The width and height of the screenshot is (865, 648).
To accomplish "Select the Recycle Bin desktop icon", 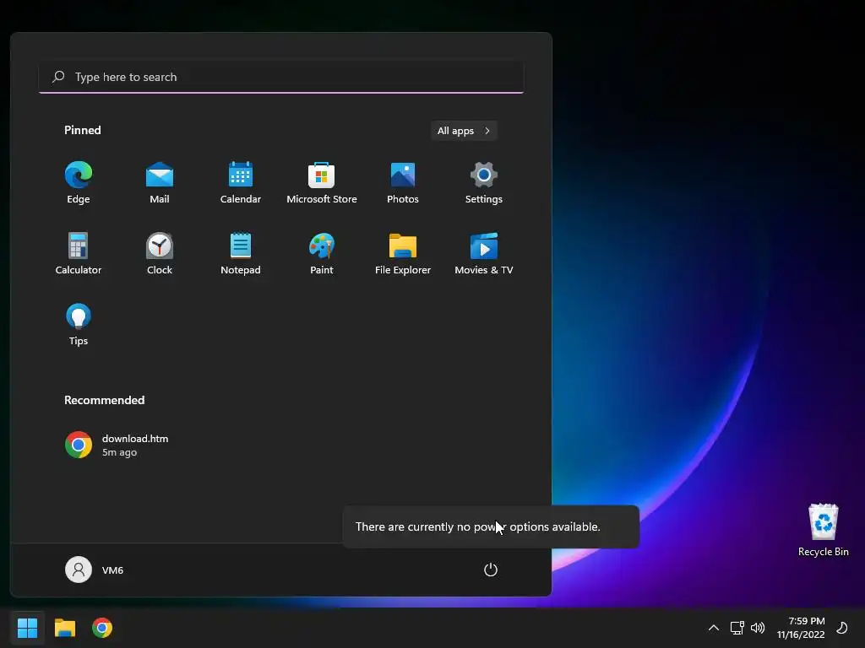I will coord(823,530).
